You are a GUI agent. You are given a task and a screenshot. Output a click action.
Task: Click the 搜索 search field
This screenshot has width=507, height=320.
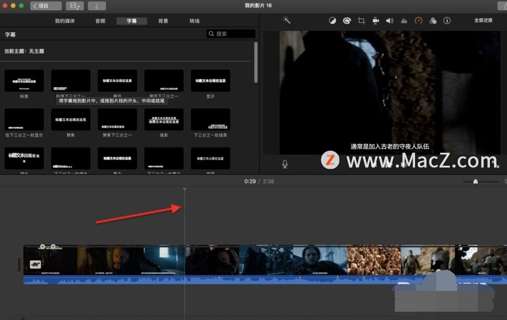click(x=231, y=34)
